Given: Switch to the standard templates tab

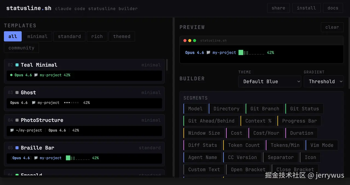Looking at the screenshot, I should point(69,36).
